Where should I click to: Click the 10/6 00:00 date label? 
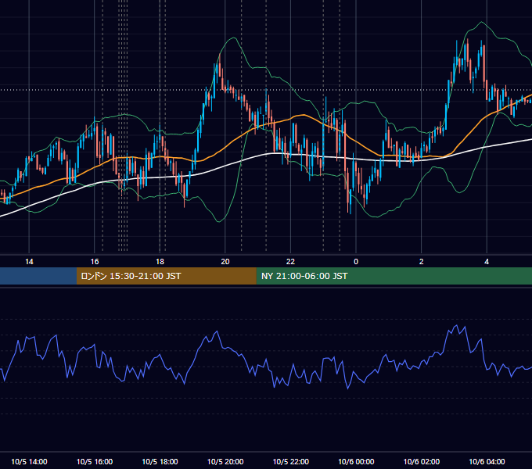point(356,461)
